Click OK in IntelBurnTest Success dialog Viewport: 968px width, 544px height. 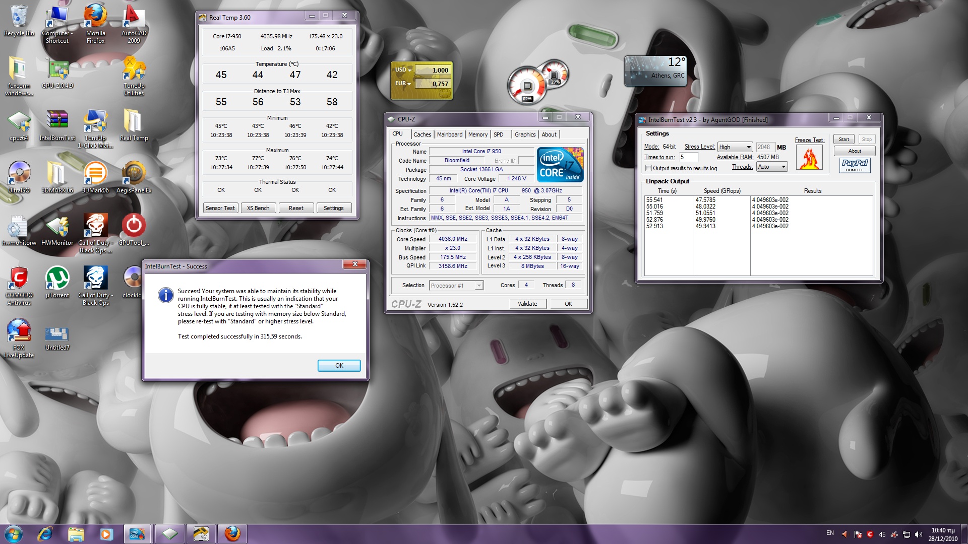click(339, 366)
